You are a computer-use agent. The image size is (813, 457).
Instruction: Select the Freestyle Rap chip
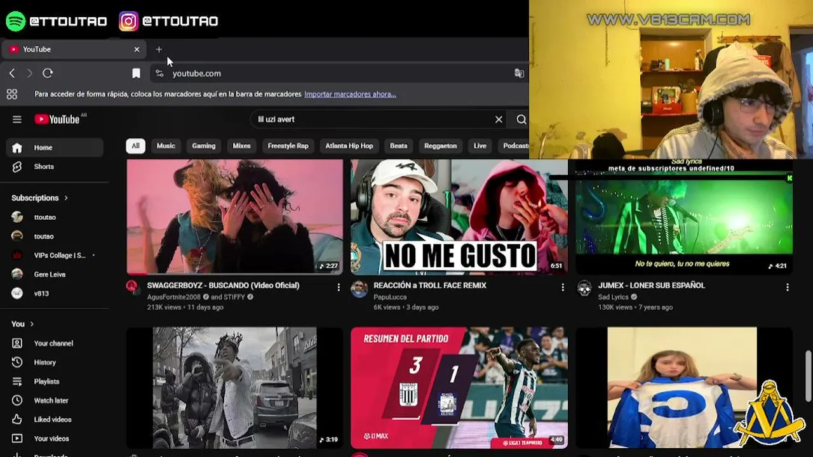tap(288, 146)
